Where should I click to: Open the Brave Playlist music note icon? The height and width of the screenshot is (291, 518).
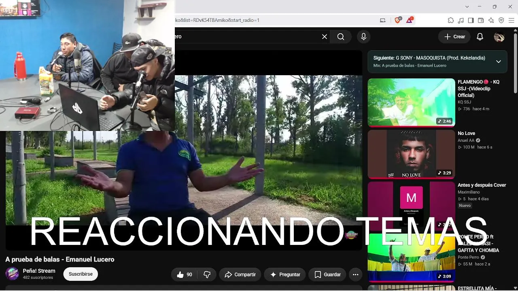click(x=461, y=20)
